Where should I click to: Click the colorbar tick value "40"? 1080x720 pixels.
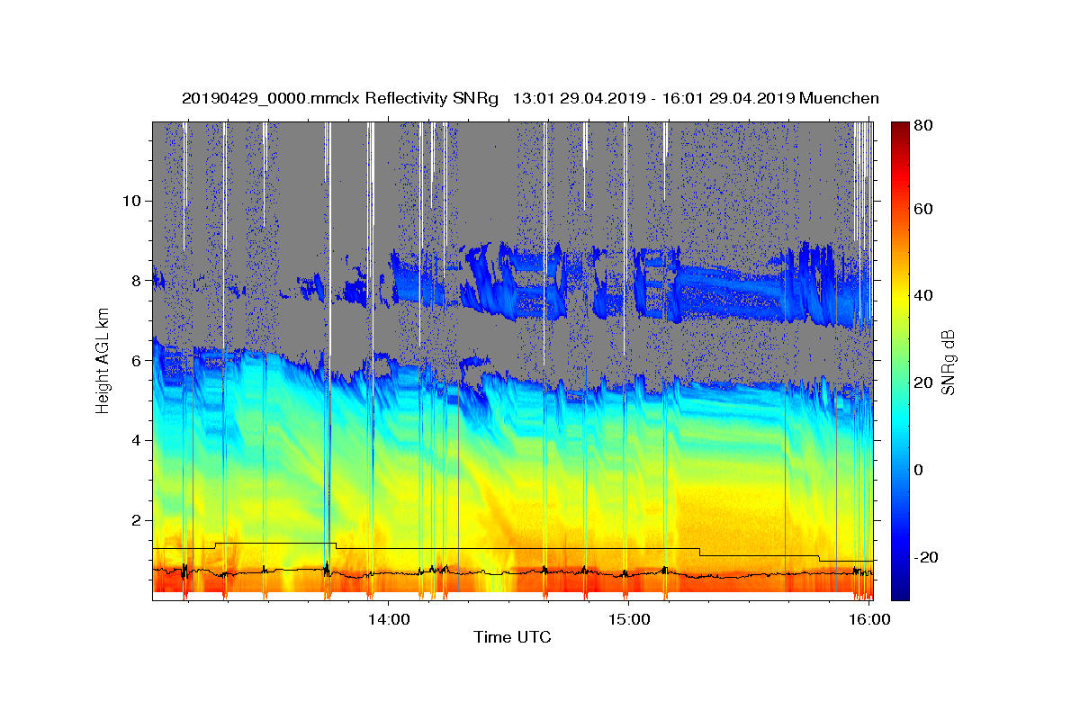(922, 295)
